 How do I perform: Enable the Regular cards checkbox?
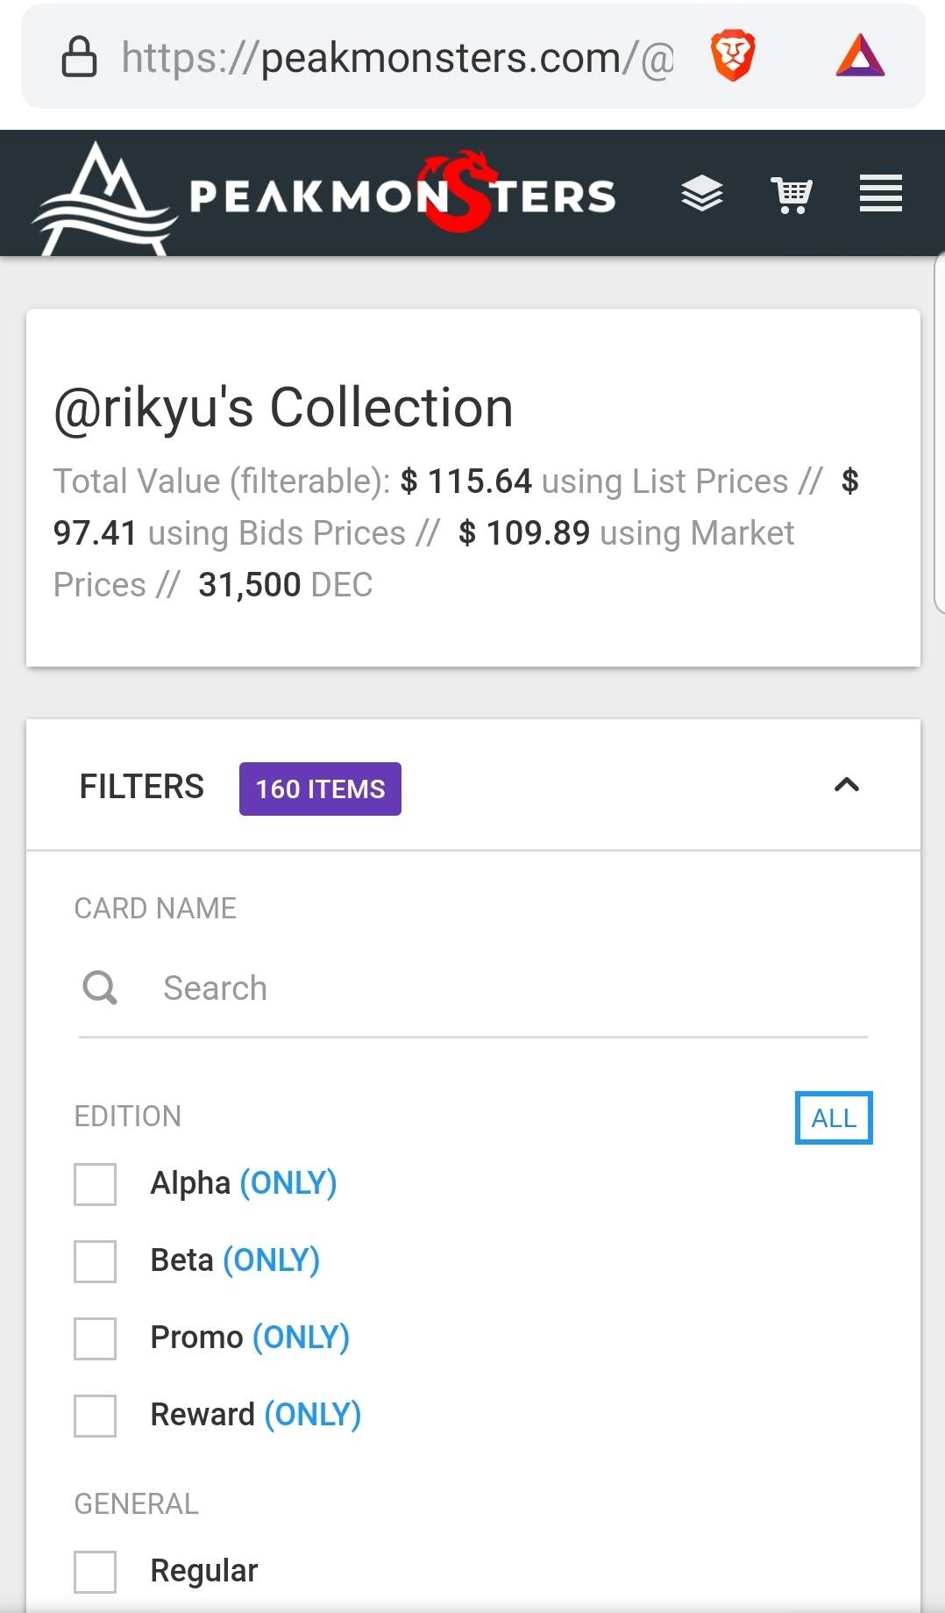coord(96,1572)
